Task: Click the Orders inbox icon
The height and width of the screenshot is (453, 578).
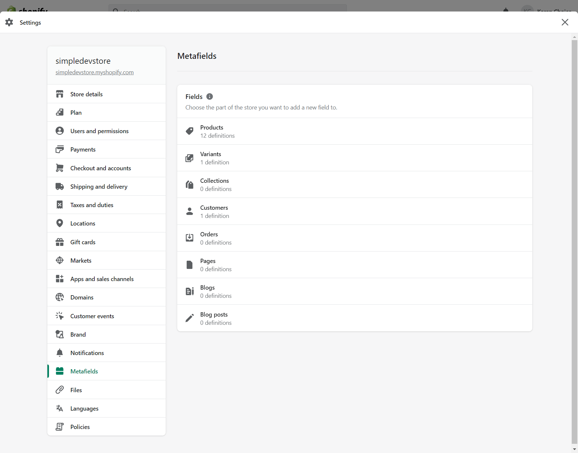Action: click(x=190, y=238)
